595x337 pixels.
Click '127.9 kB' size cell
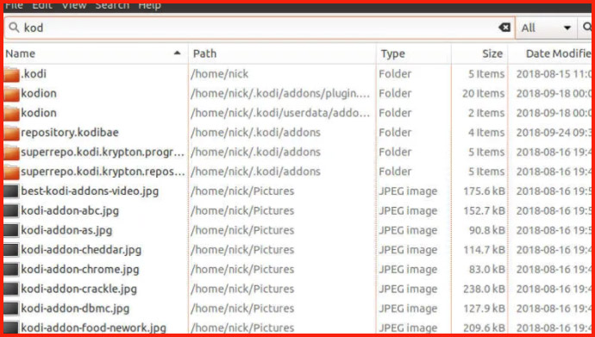[485, 309]
